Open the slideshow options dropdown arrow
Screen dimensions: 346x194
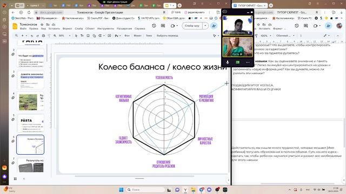[x=205, y=26]
